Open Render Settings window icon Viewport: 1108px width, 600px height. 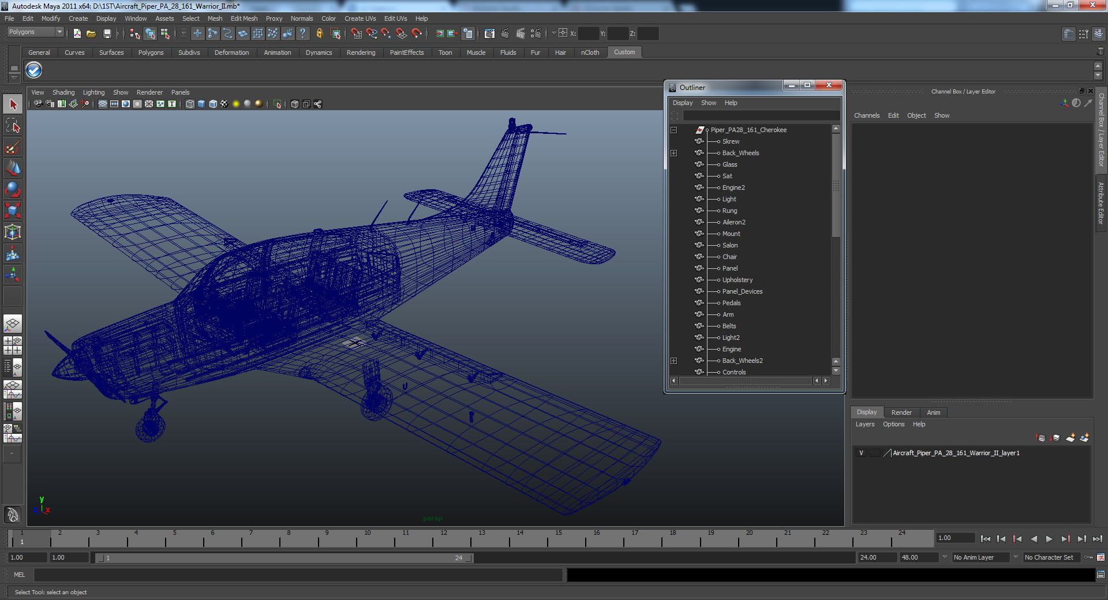coord(536,33)
